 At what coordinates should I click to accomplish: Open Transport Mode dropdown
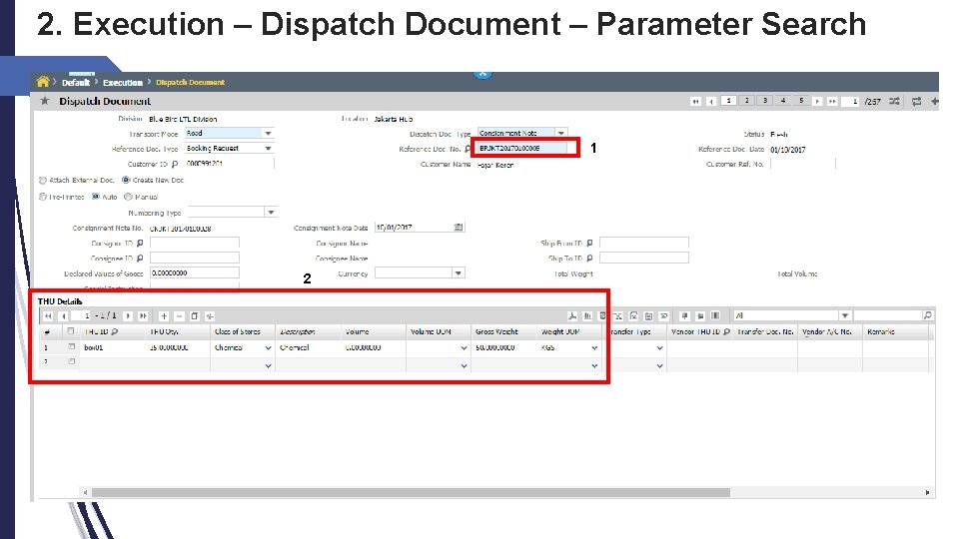point(268,133)
